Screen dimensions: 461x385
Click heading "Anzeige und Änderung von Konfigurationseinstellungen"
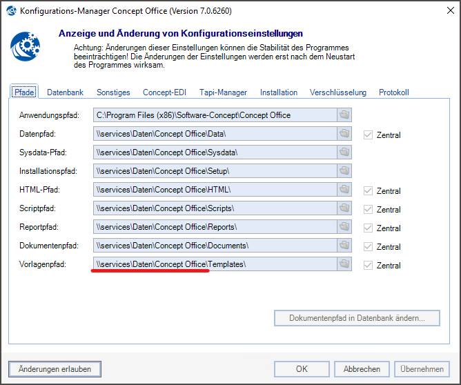tap(181, 33)
